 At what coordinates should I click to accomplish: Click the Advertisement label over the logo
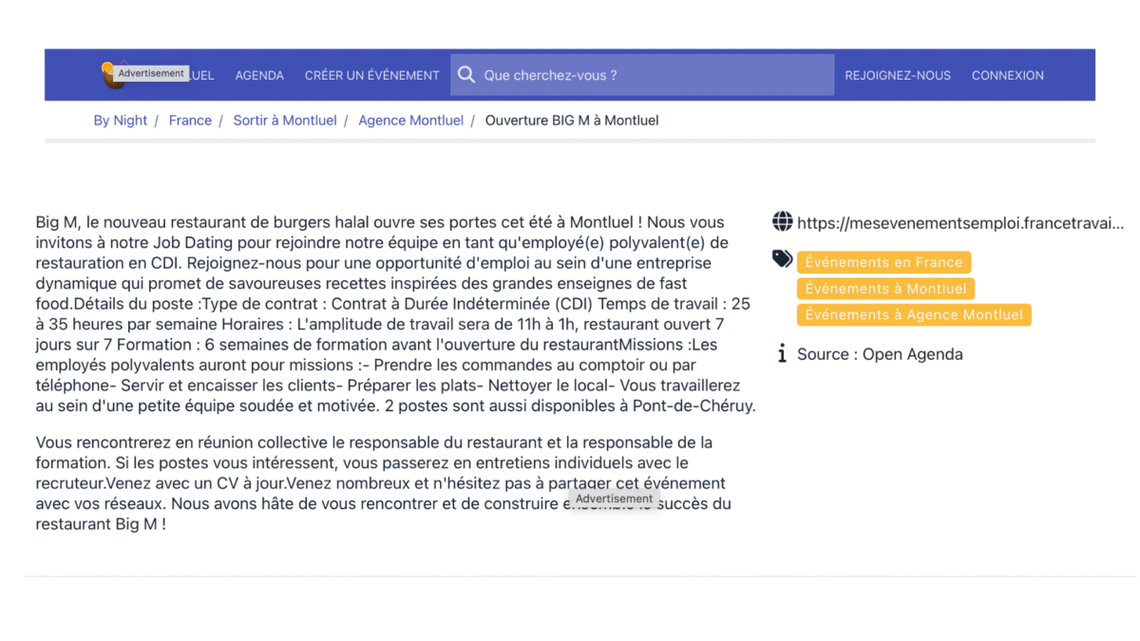(x=151, y=73)
